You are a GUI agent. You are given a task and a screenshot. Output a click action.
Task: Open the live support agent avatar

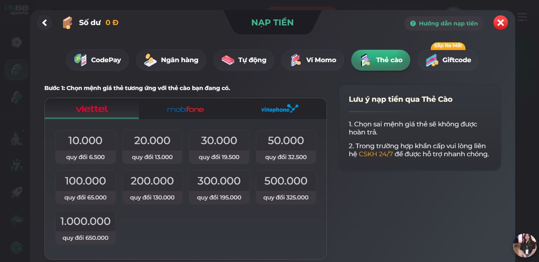525,245
